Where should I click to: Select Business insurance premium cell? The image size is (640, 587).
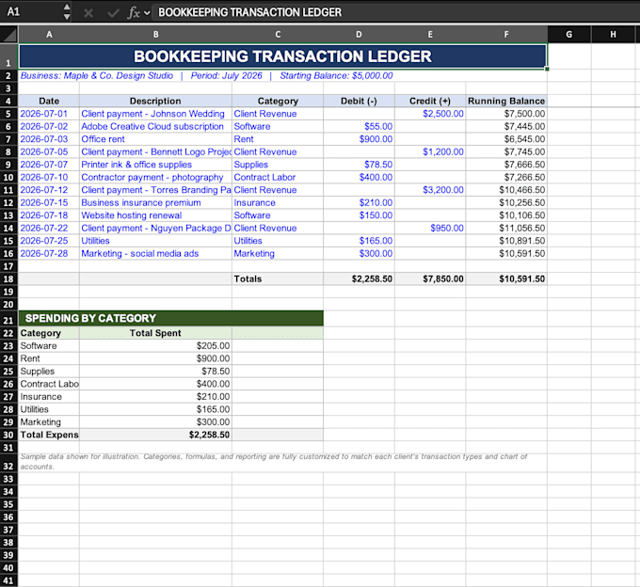click(155, 203)
